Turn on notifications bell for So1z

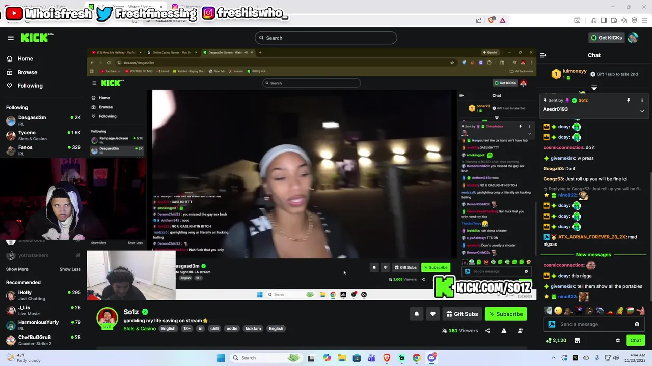416,314
